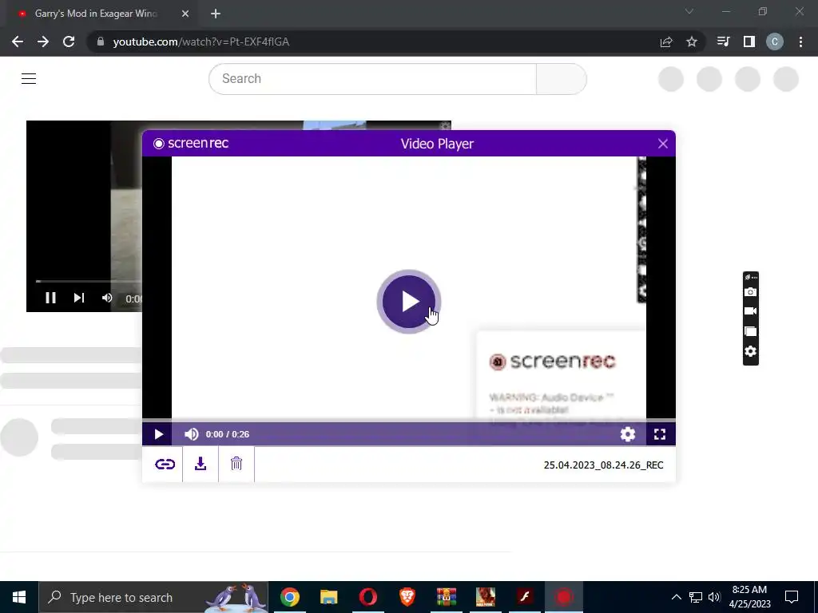The image size is (818, 613).
Task: Open Chrome media controls icon
Action: pos(723,42)
